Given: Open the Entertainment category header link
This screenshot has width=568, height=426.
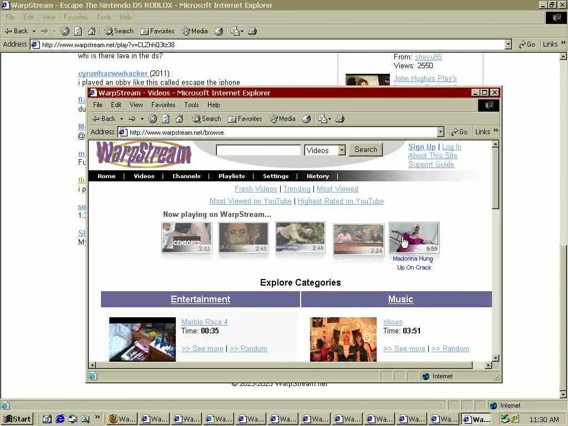Looking at the screenshot, I should click(200, 299).
